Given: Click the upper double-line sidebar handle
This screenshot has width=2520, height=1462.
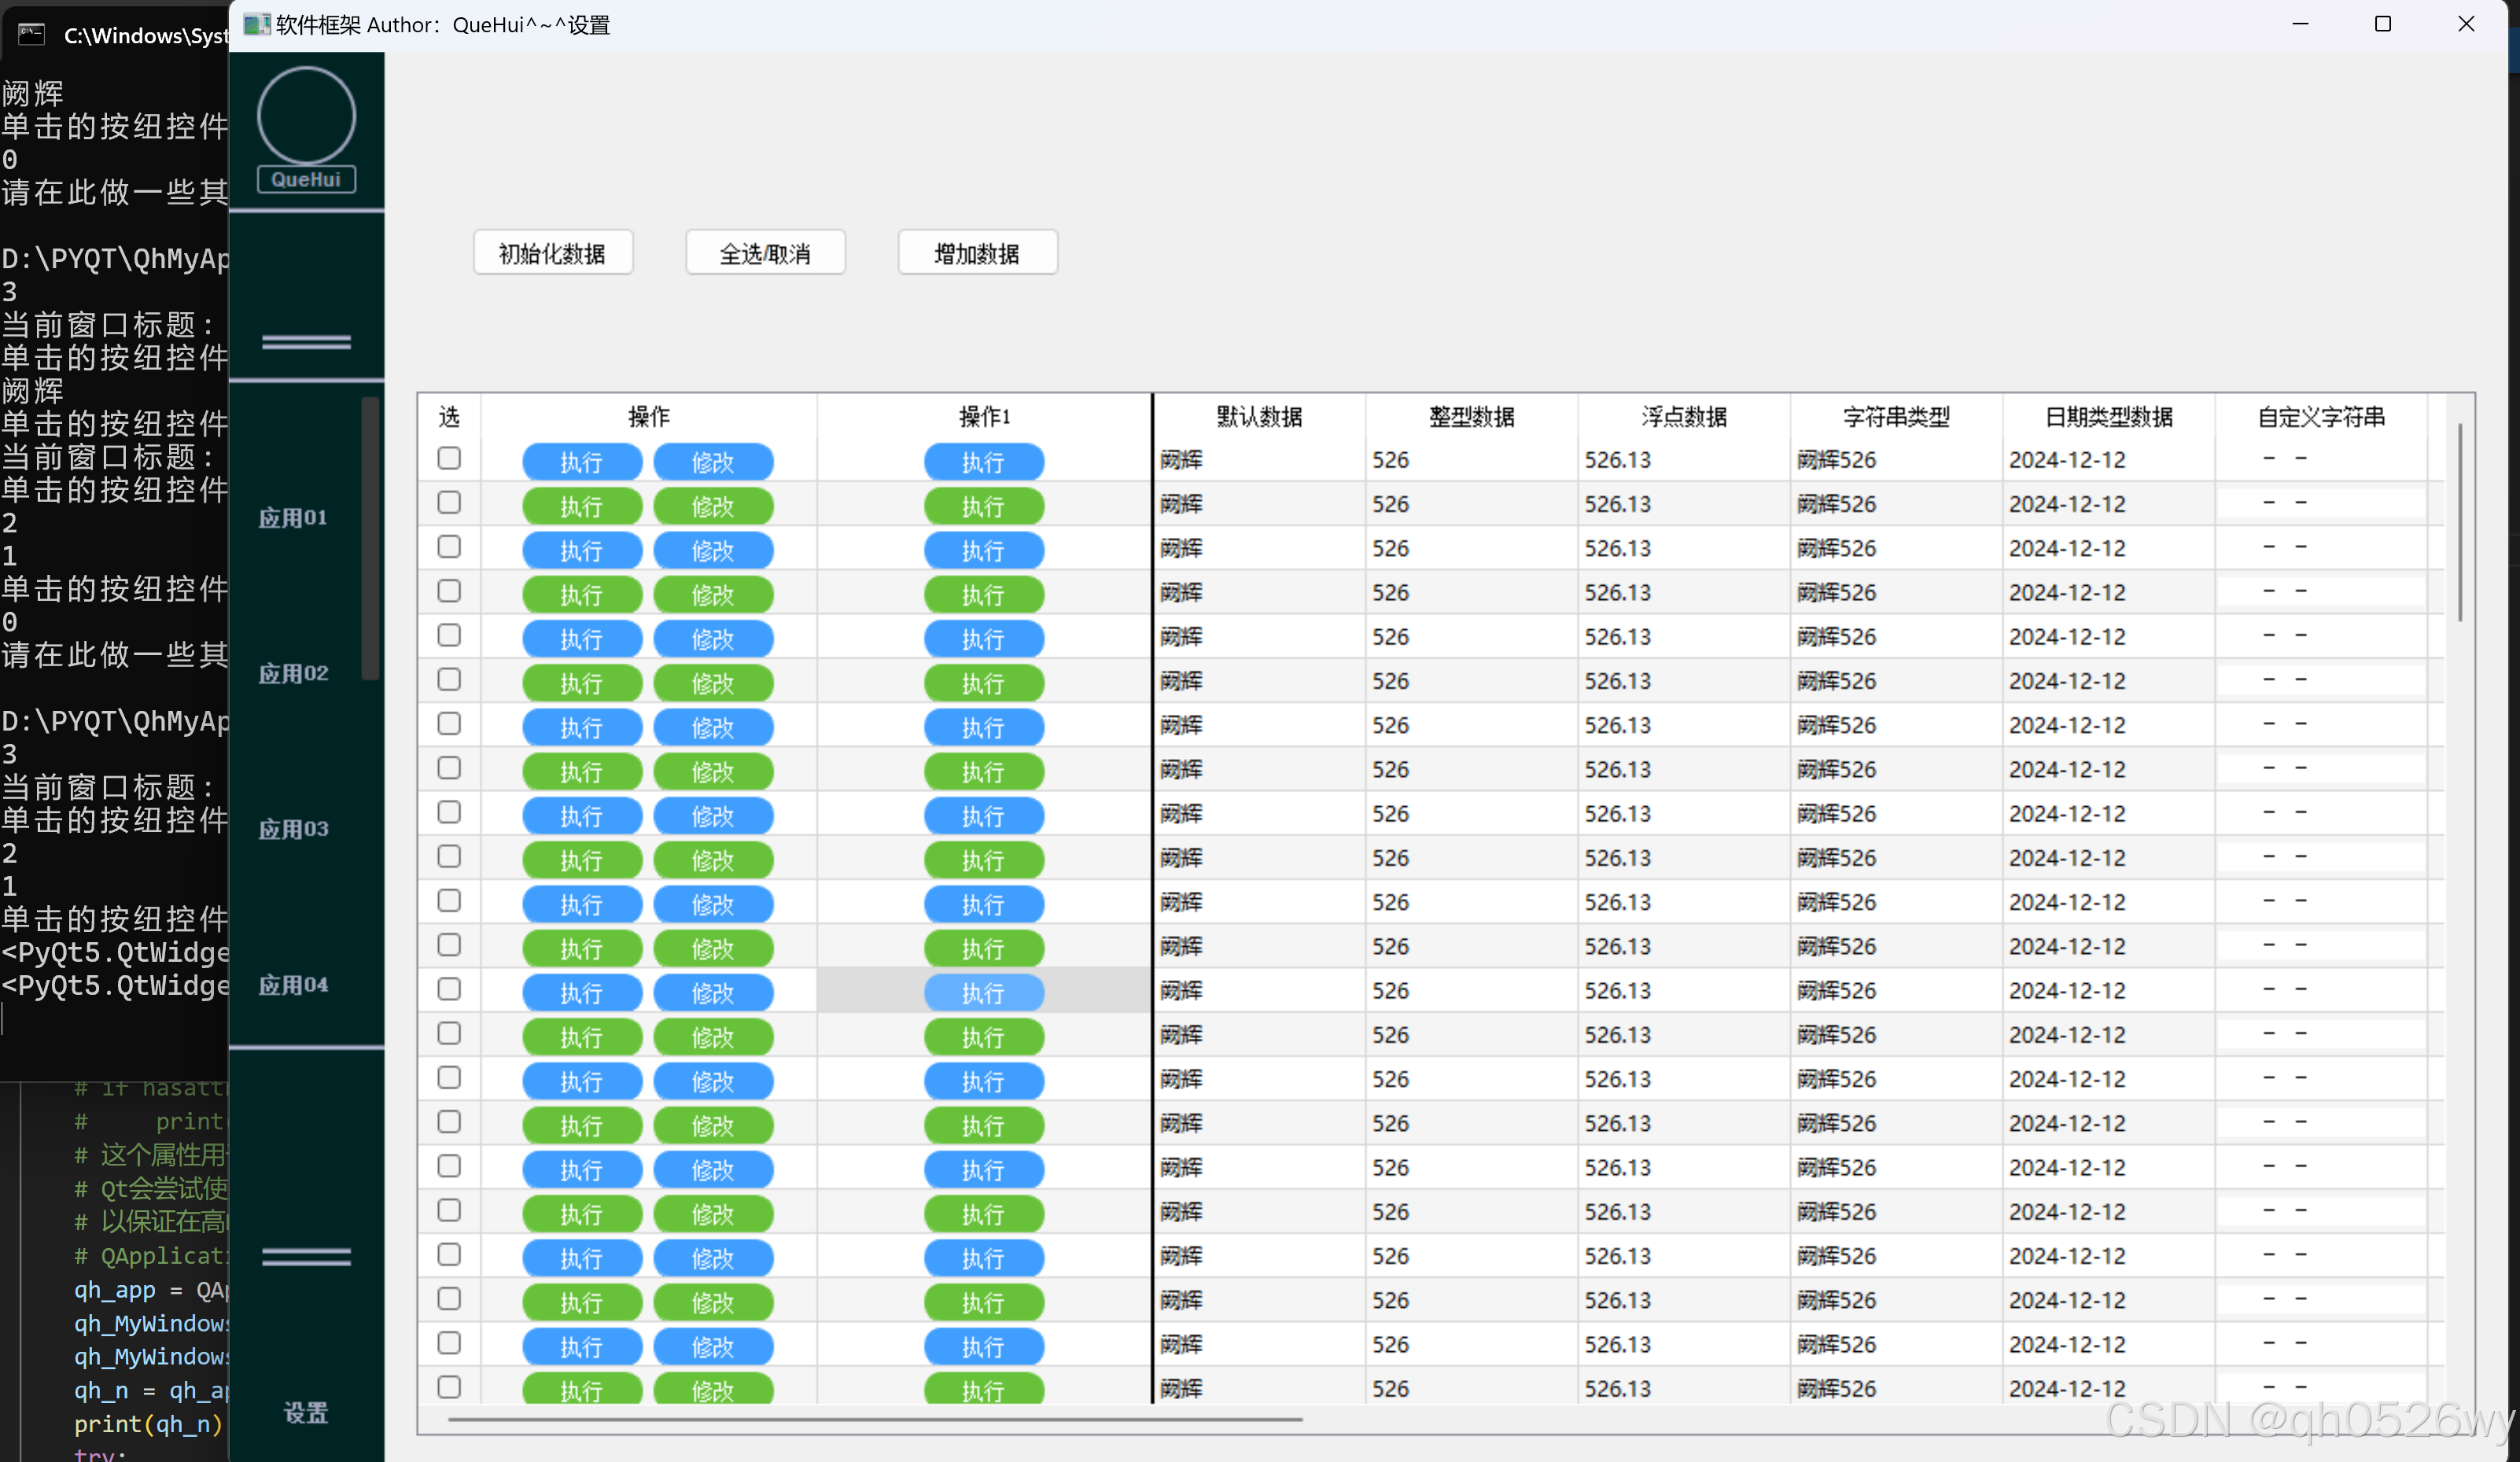Looking at the screenshot, I should [306, 342].
